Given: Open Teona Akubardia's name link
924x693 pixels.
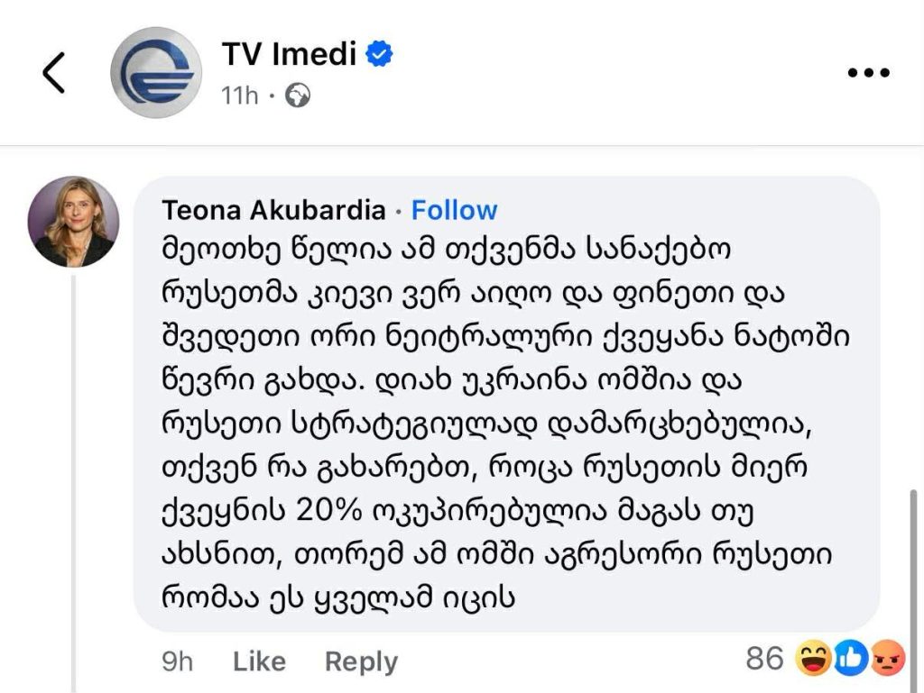Looking at the screenshot, I should click(x=273, y=210).
